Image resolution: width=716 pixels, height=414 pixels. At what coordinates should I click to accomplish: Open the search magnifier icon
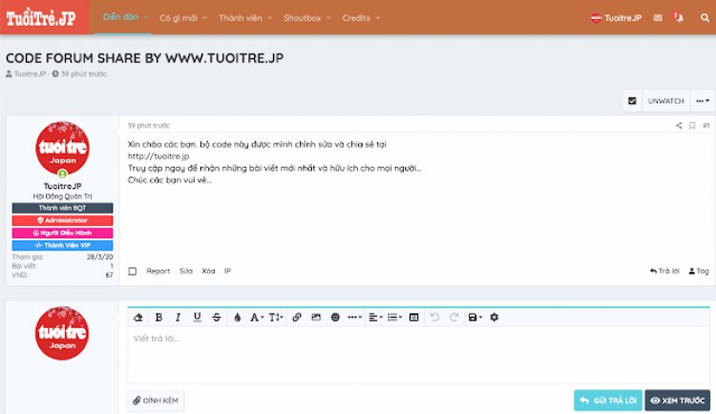(x=705, y=18)
